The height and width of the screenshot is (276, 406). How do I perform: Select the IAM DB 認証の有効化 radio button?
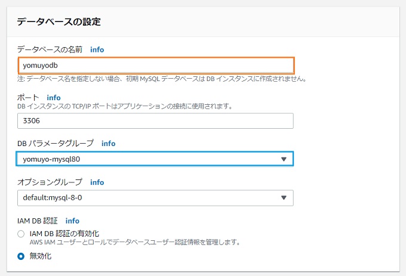(x=21, y=234)
